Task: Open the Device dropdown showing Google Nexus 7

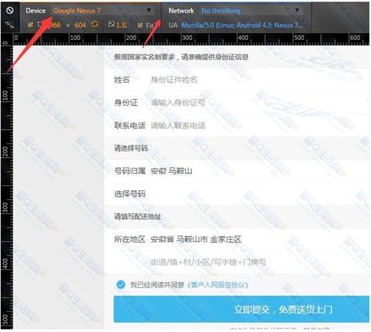Action: coord(102,10)
